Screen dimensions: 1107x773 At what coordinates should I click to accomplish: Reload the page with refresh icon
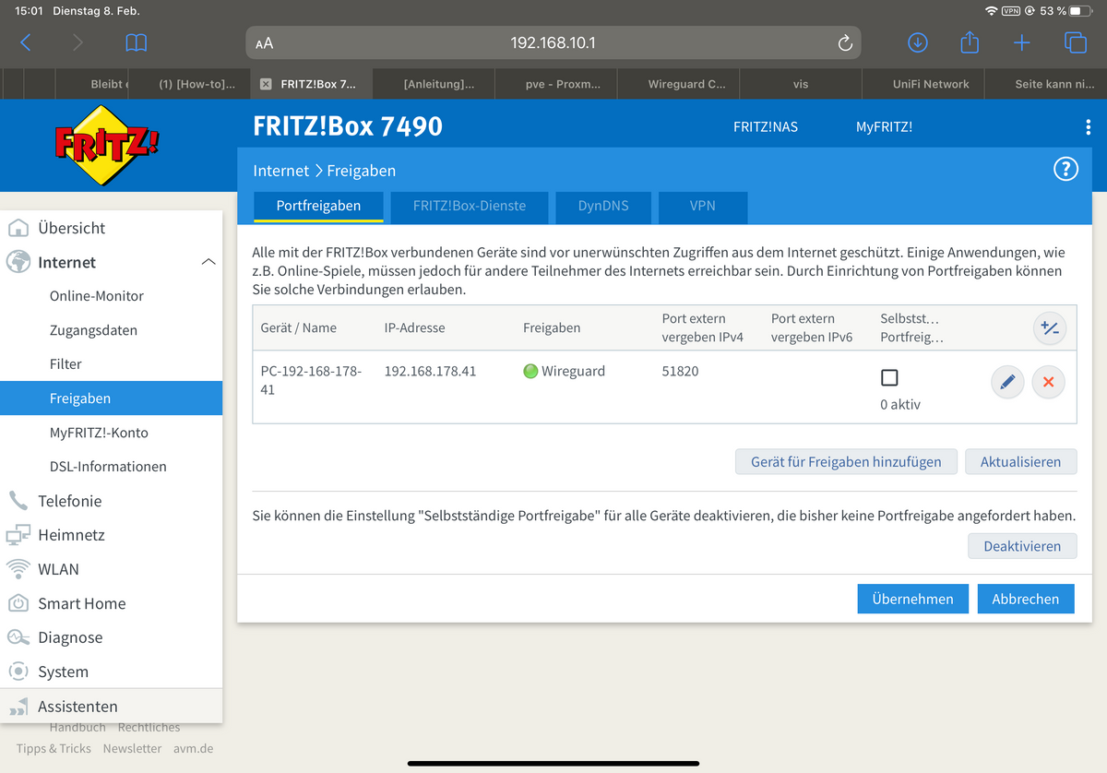pos(844,43)
